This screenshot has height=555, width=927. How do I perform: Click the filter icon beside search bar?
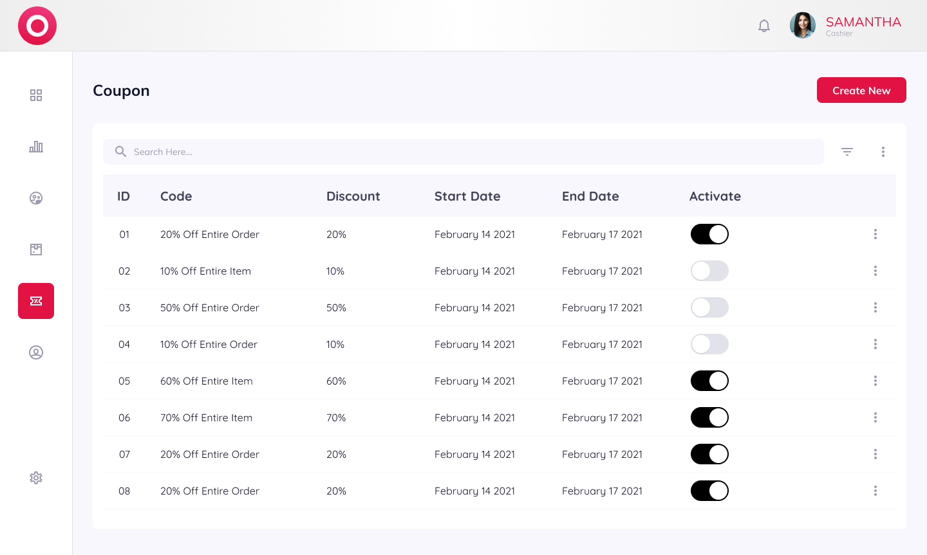click(x=847, y=152)
